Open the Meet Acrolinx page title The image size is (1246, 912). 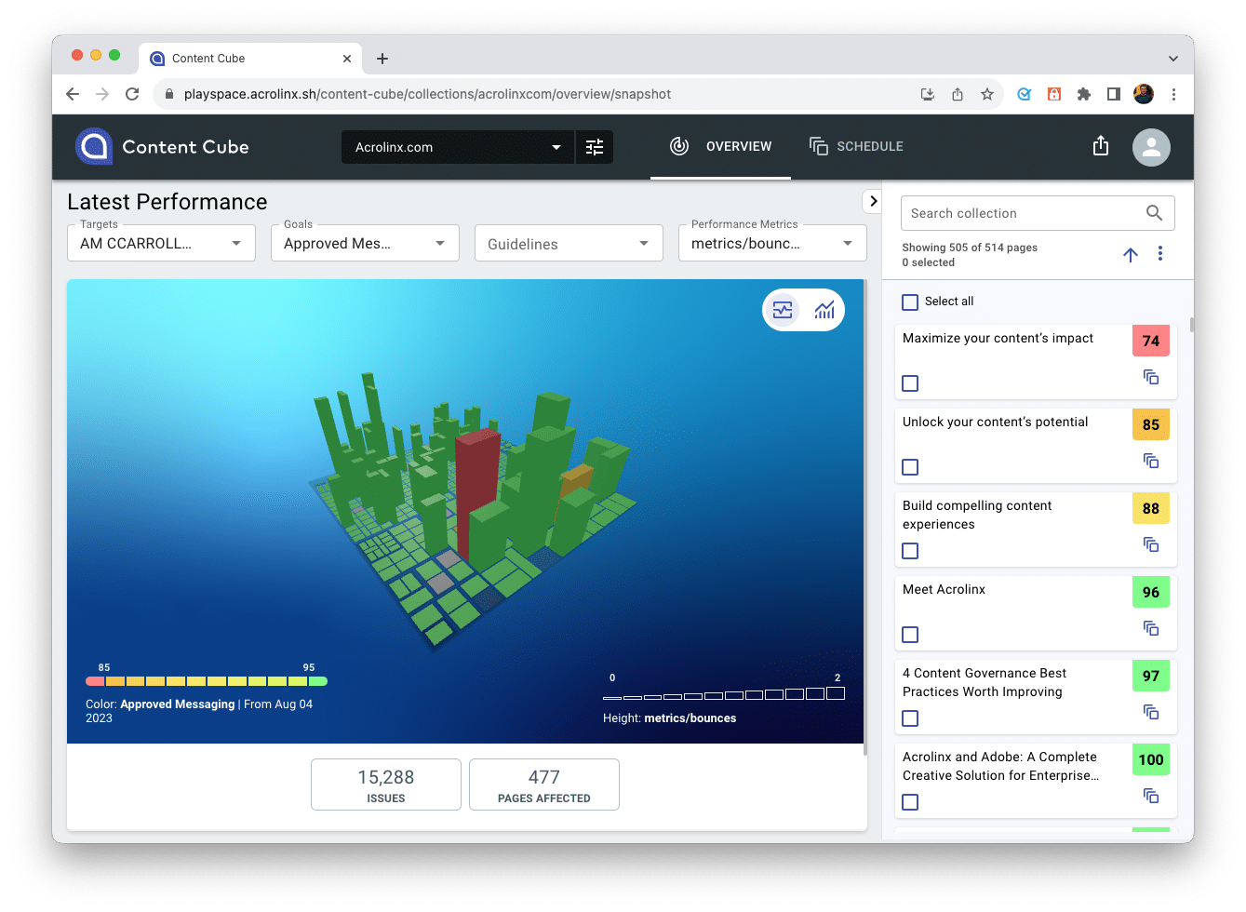944,589
